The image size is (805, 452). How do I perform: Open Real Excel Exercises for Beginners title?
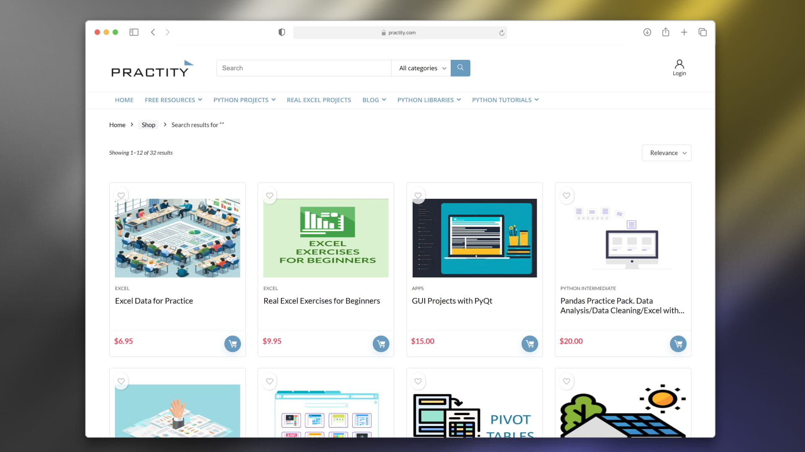[x=322, y=301]
